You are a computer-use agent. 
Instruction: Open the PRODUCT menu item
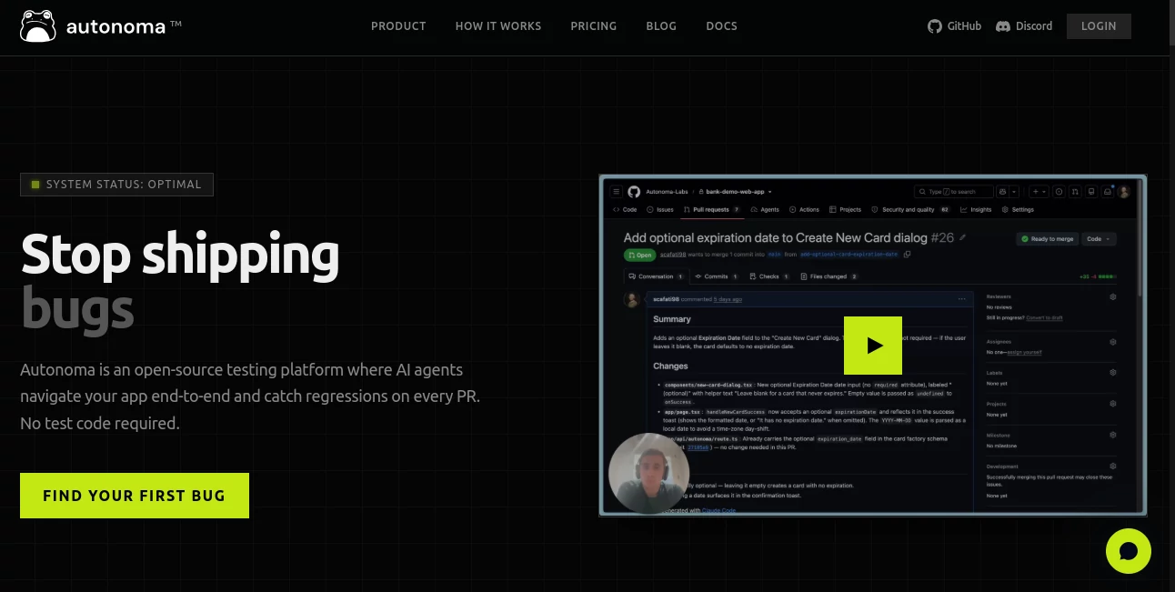[398, 26]
